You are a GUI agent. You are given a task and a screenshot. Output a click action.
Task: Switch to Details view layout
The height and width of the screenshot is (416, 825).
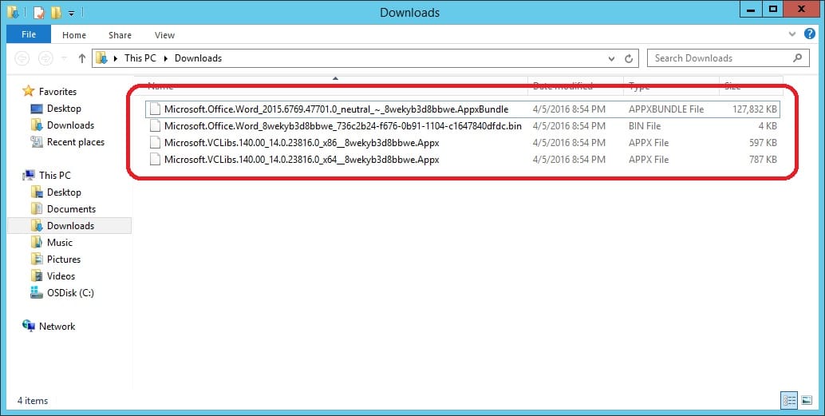tap(789, 401)
